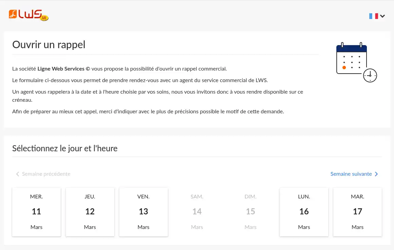This screenshot has width=394, height=250.
Task: Click the grayed-out Saturday March 14 card
Action: point(197,212)
